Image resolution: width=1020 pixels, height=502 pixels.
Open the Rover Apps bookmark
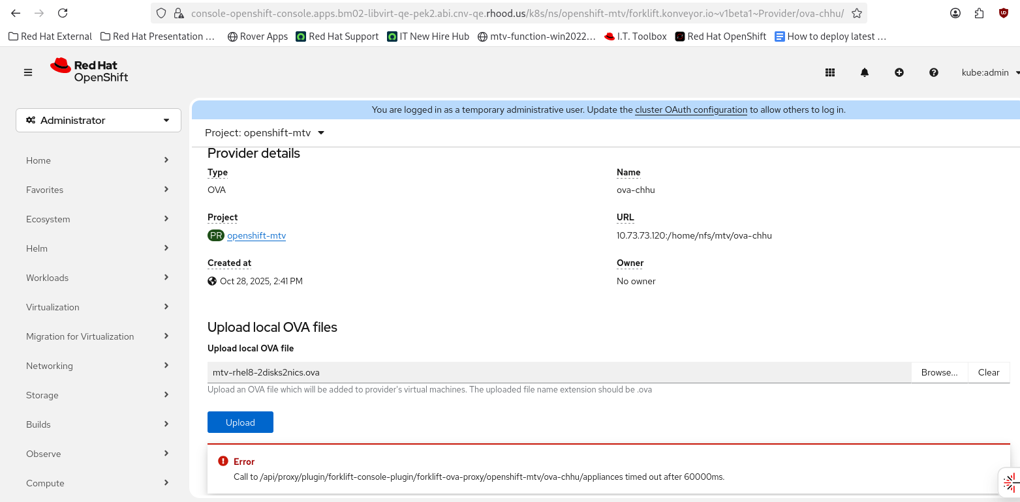[x=257, y=37]
